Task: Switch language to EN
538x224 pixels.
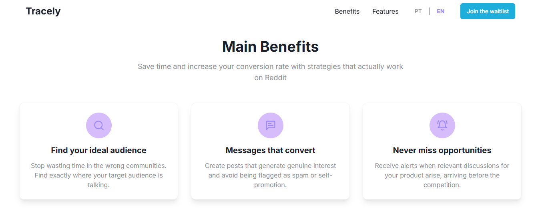Action: tap(440, 11)
